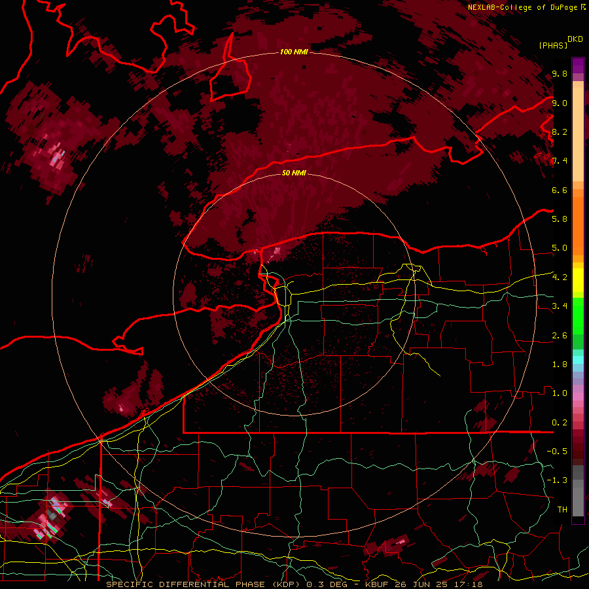The height and width of the screenshot is (589, 589).
Task: Click the 7.4 legend value
Action: 560,161
